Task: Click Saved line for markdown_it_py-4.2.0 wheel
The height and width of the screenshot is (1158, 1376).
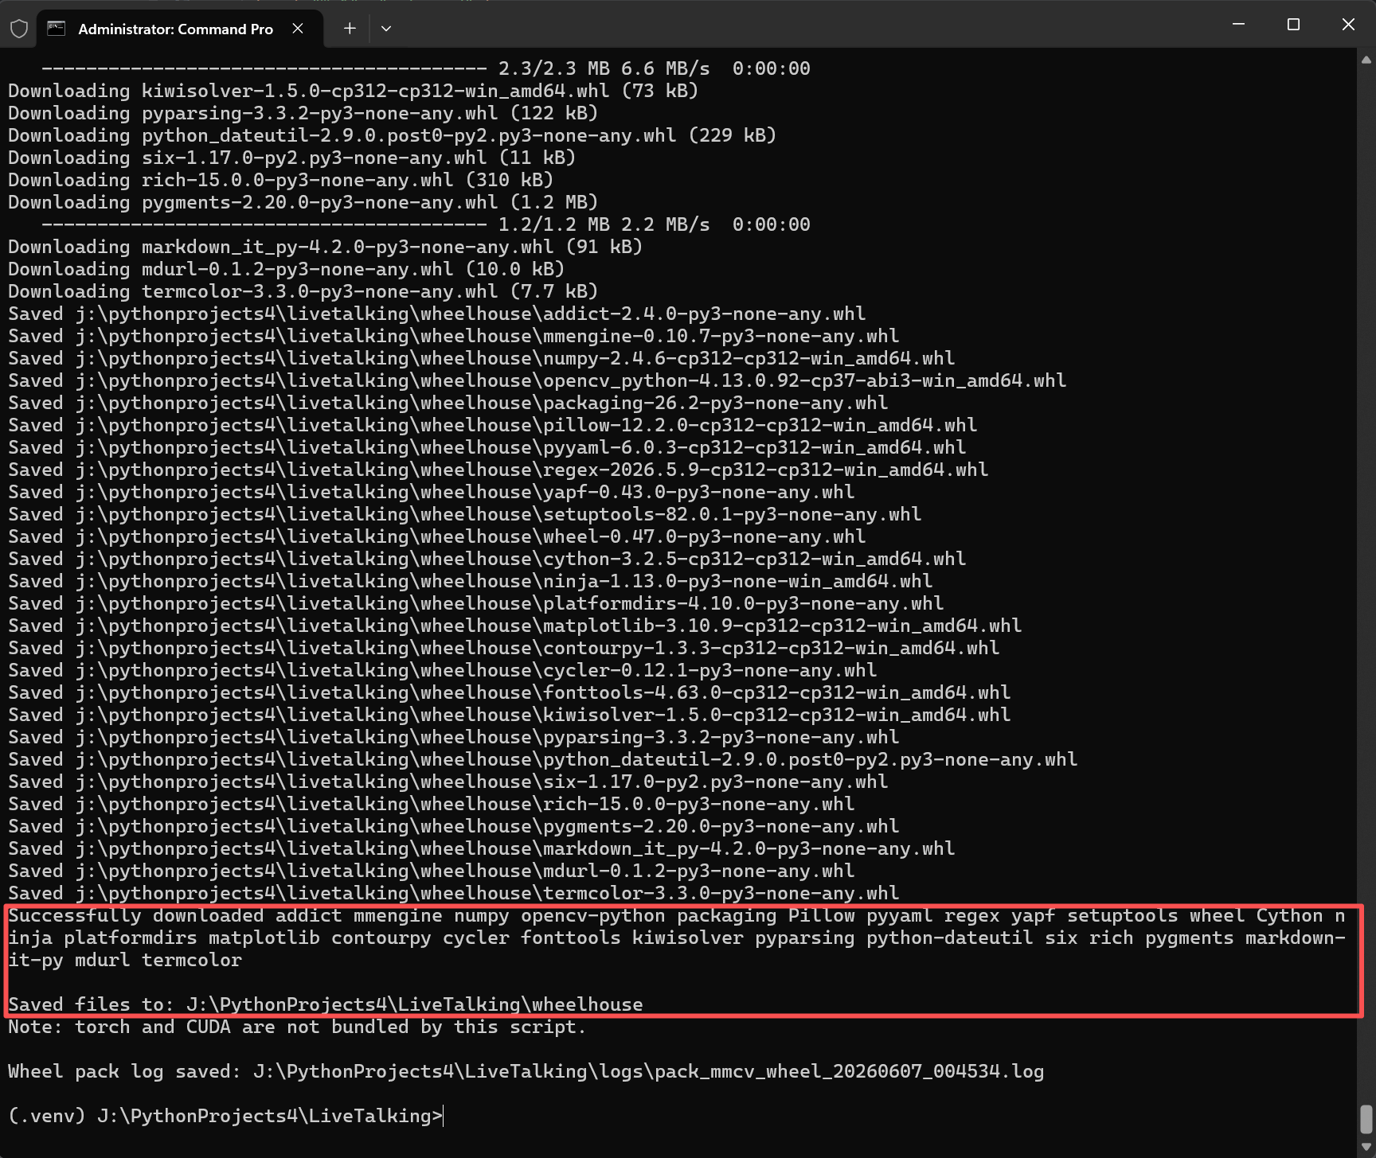Action: [481, 848]
